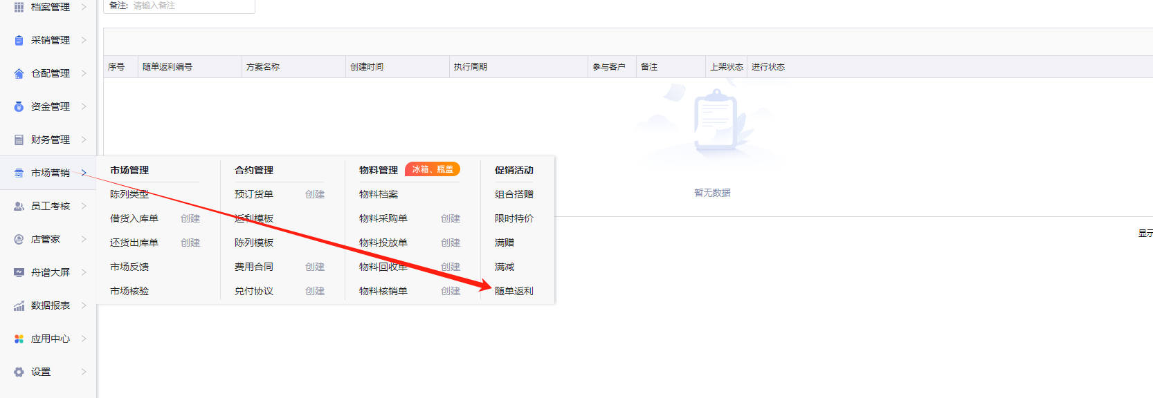The width and height of the screenshot is (1153, 398).
Task: Click the 财务管理 calculator icon
Action: point(19,140)
